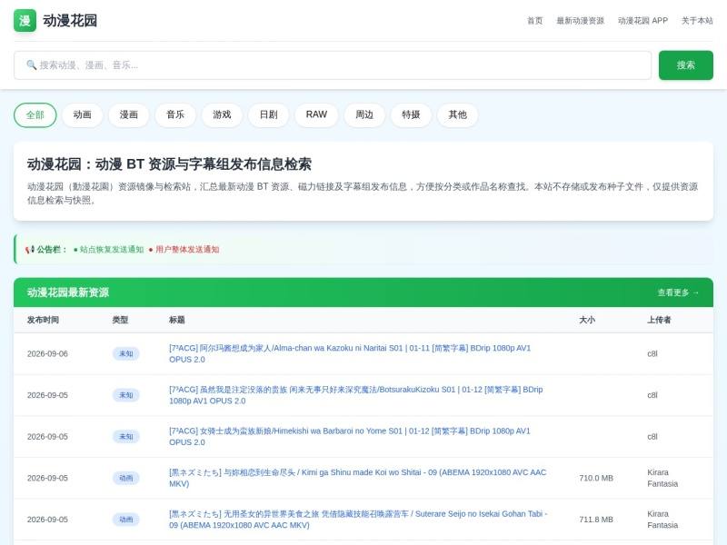Choose the 游戏 category pill

pos(222,115)
